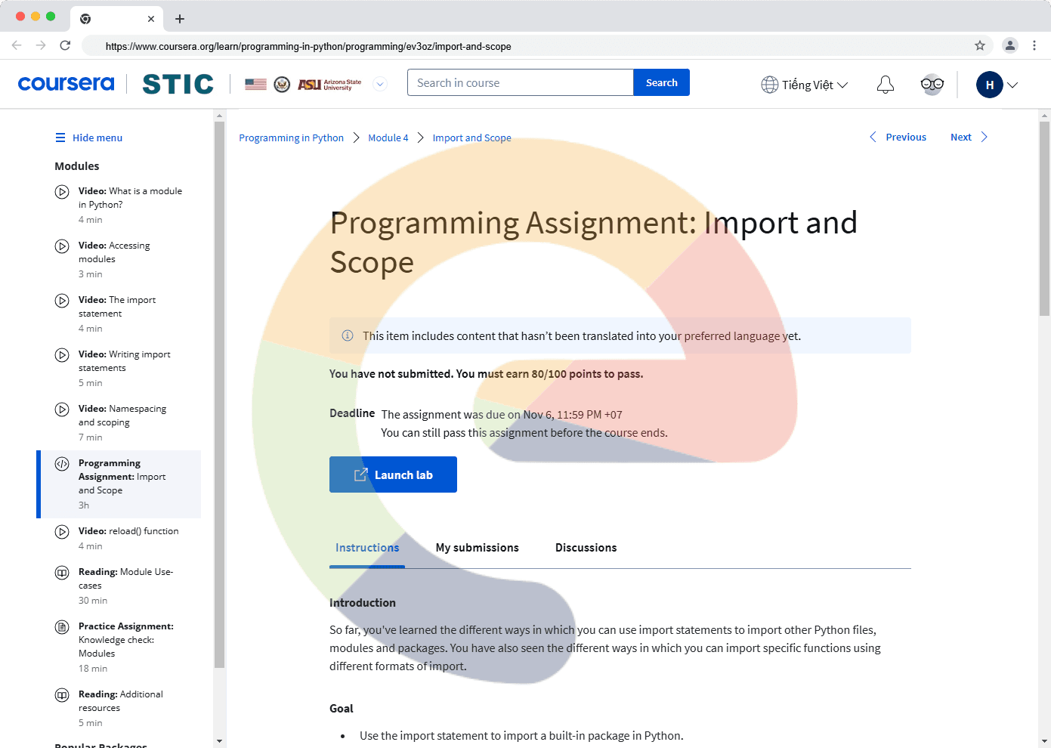The width and height of the screenshot is (1051, 748).
Task: Click Module 4 breadcrumb link
Action: tap(388, 138)
